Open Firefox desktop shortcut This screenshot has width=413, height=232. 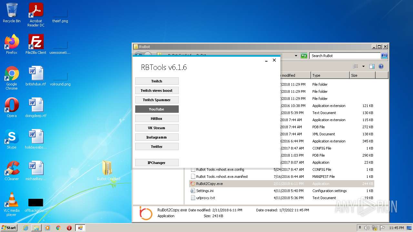click(12, 44)
